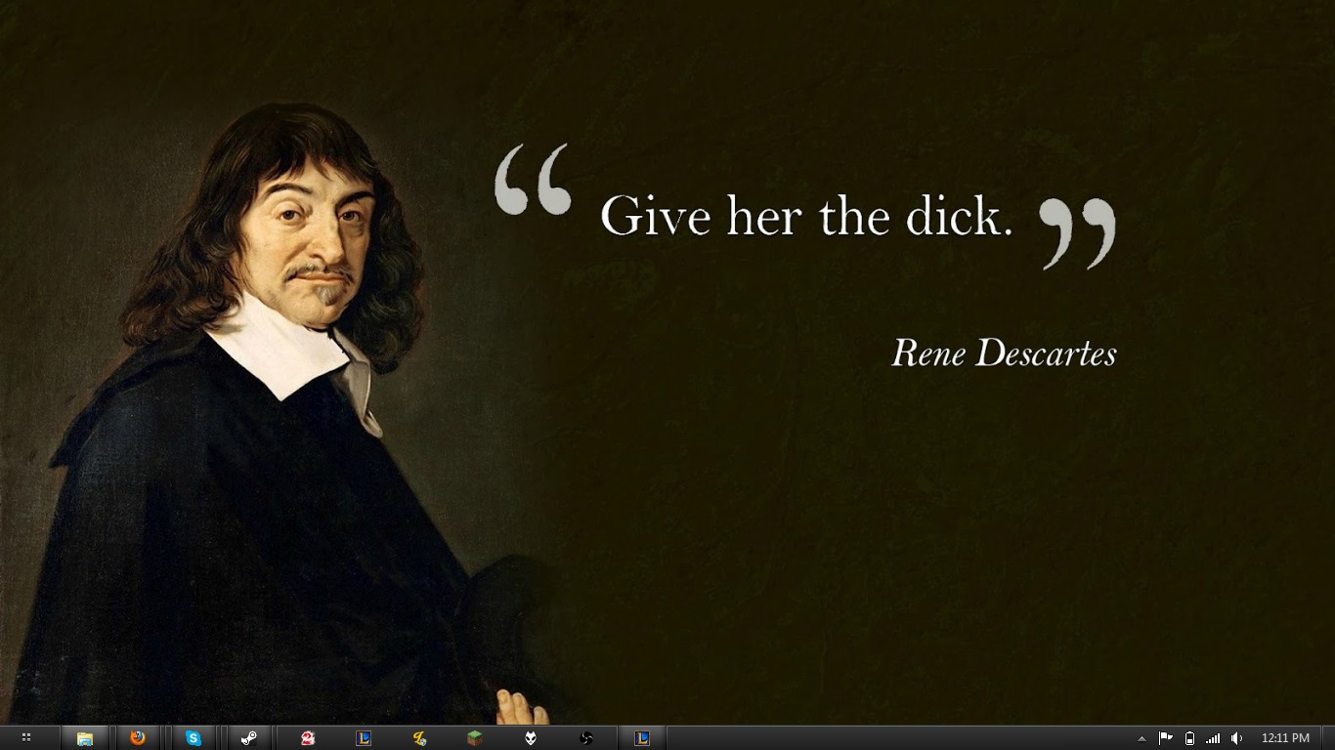Open the Start menu button
Image resolution: width=1335 pixels, height=750 pixels.
(x=26, y=738)
